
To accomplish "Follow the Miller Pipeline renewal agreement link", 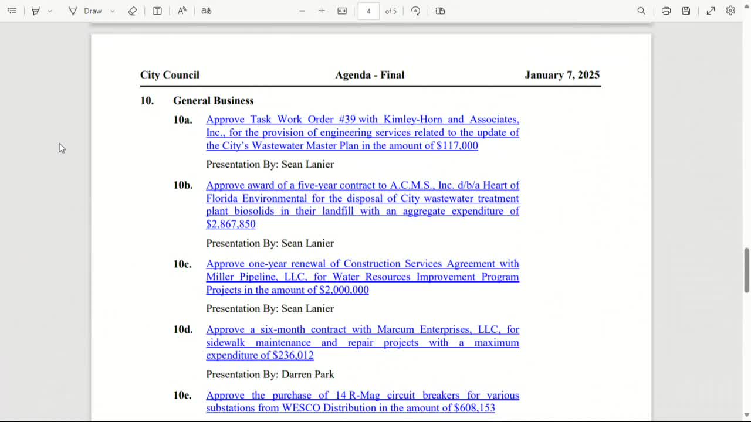I will click(362, 277).
